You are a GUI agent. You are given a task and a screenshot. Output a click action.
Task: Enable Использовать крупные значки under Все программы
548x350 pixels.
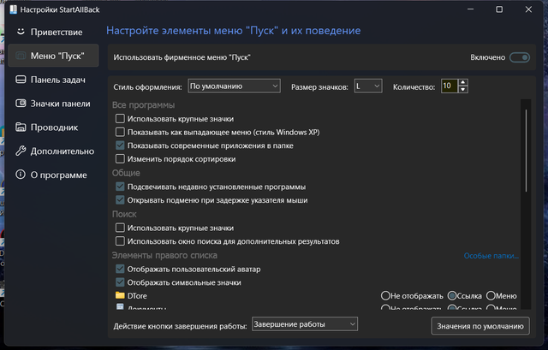120,119
